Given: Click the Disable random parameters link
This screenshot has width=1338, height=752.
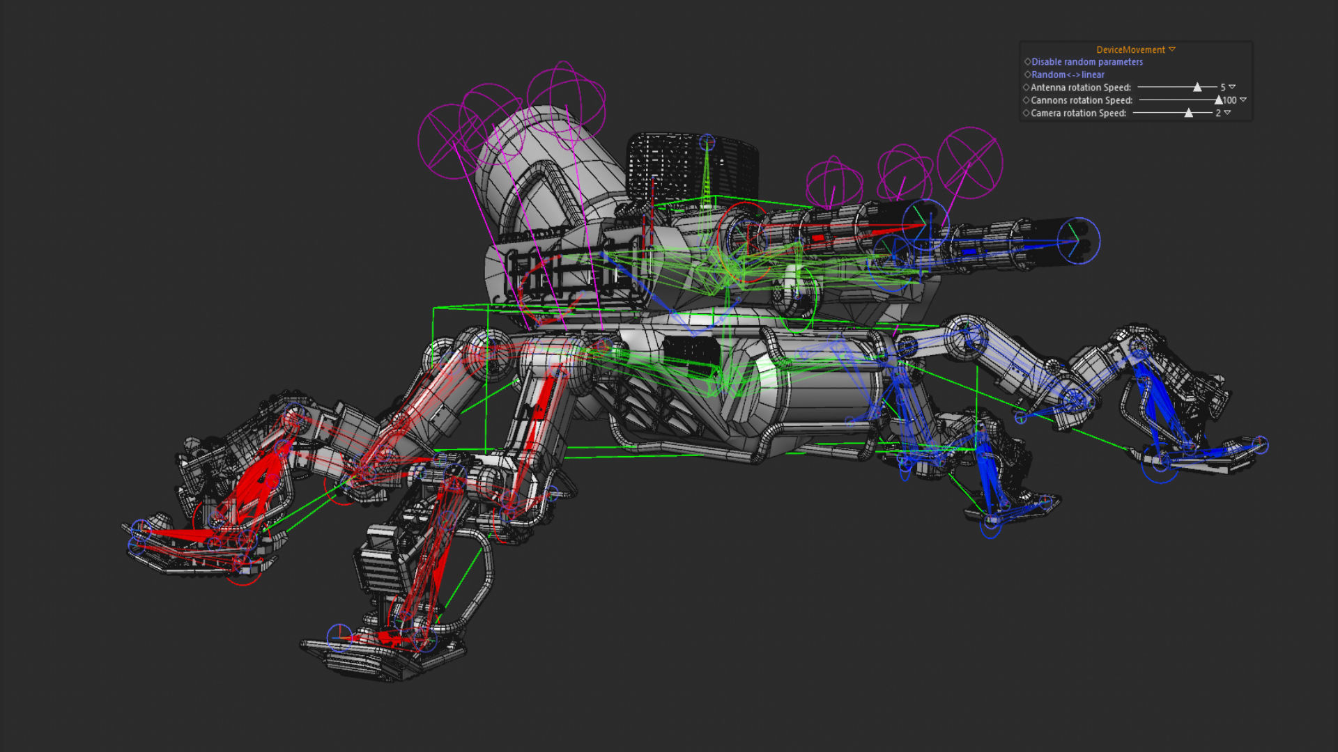Looking at the screenshot, I should click(1087, 62).
